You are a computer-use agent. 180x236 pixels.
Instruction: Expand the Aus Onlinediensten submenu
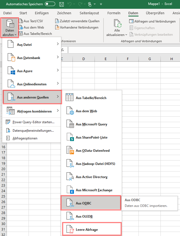(32, 84)
